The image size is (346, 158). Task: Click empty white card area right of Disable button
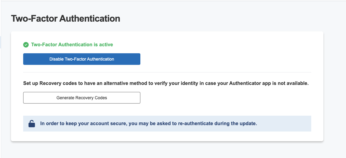click(x=221, y=59)
